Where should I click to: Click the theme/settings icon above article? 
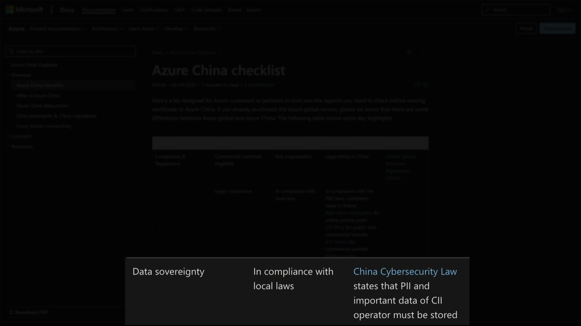point(409,52)
